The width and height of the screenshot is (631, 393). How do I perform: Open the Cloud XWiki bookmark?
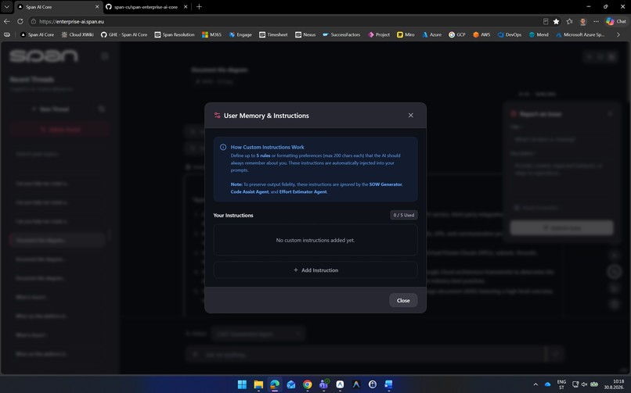tap(78, 34)
